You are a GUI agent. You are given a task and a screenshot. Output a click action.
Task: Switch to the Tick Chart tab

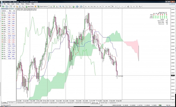[x=11, y=103]
